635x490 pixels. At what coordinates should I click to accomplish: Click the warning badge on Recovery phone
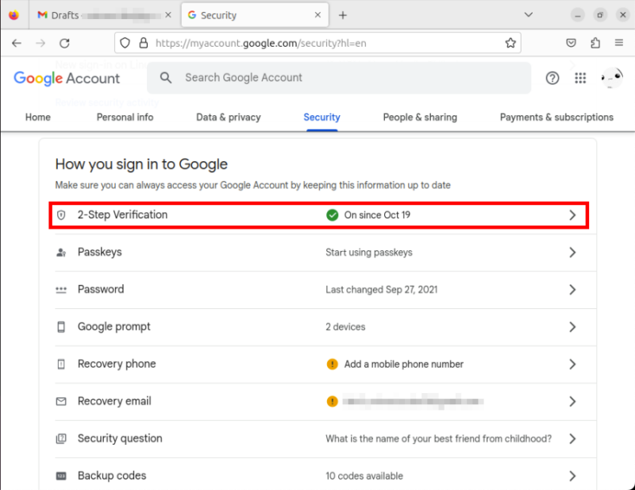coord(332,364)
